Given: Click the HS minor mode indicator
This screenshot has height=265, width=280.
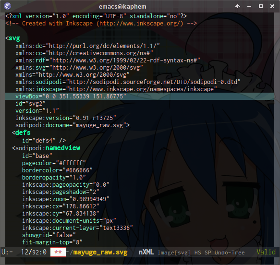Looking at the screenshot, I should 197,253.
